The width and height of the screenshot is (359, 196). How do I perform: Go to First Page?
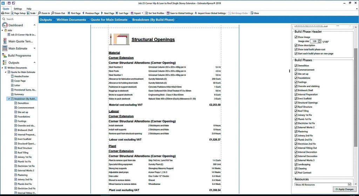pyautogui.click(x=74, y=13)
